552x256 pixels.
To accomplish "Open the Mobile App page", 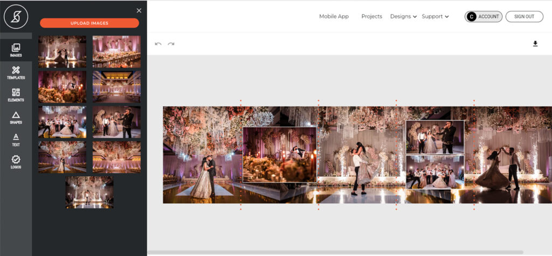I will point(334,17).
